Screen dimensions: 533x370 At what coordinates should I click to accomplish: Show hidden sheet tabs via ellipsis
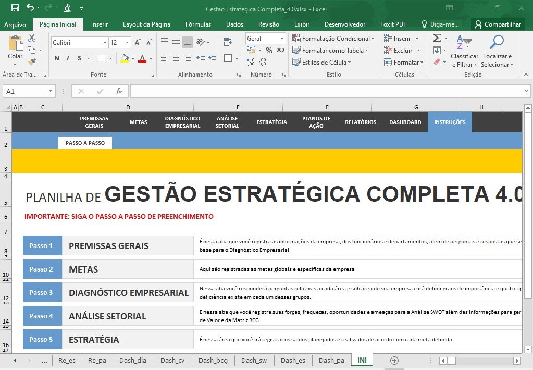point(44,361)
